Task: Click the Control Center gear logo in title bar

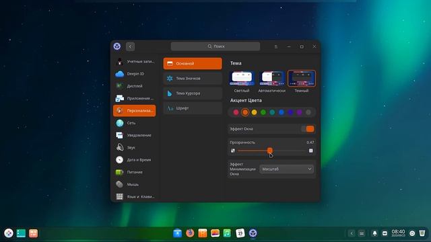Action: 117,46
